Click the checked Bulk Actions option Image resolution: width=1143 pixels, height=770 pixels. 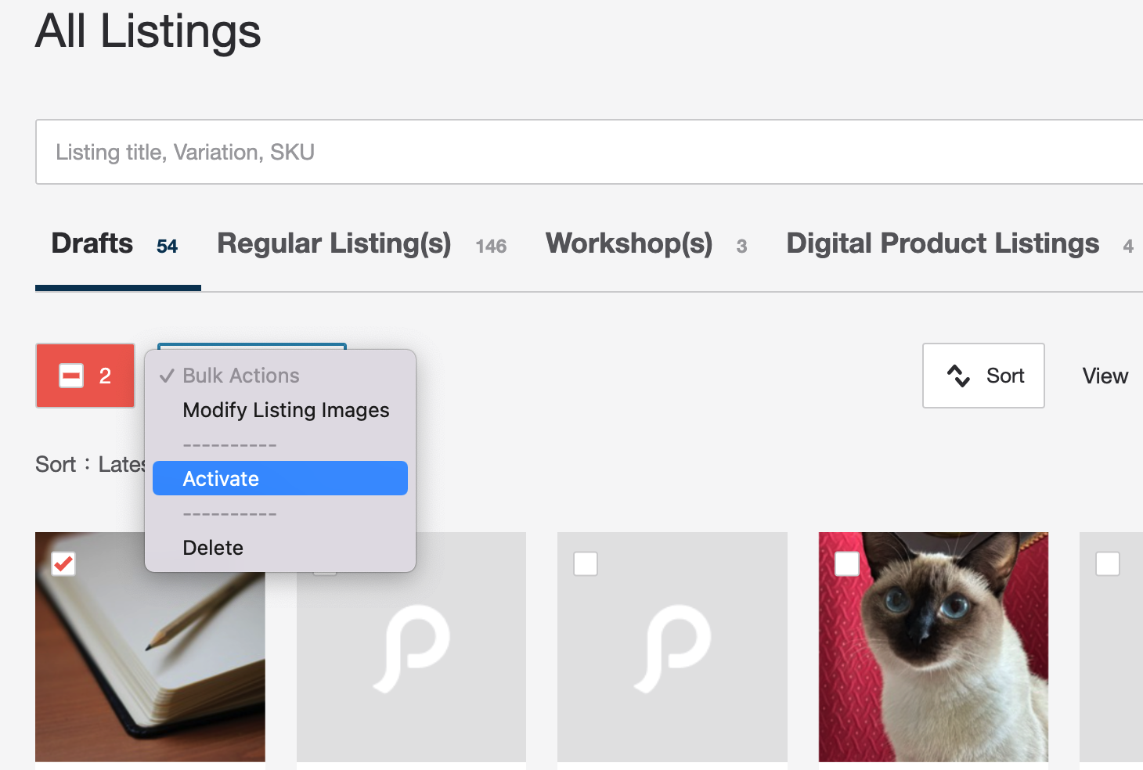241,376
